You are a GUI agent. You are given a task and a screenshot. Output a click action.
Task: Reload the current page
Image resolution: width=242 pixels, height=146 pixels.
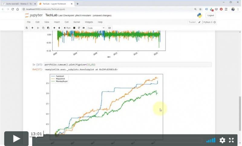point(13,9)
